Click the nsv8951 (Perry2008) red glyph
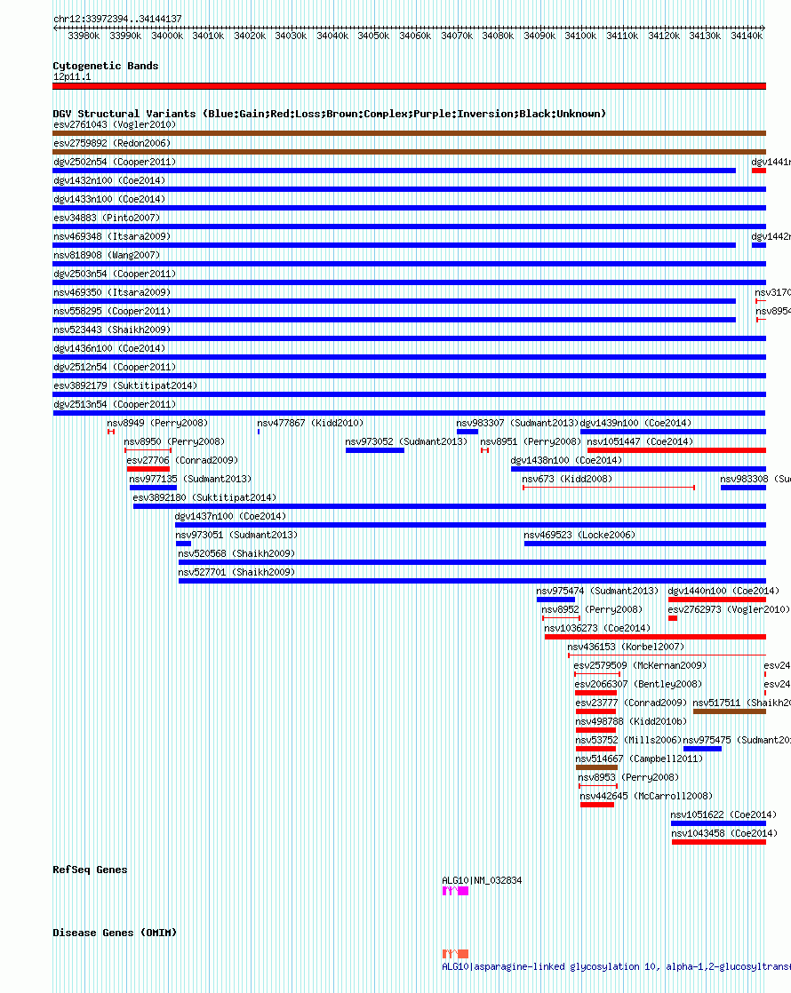791x993 pixels. tap(485, 450)
